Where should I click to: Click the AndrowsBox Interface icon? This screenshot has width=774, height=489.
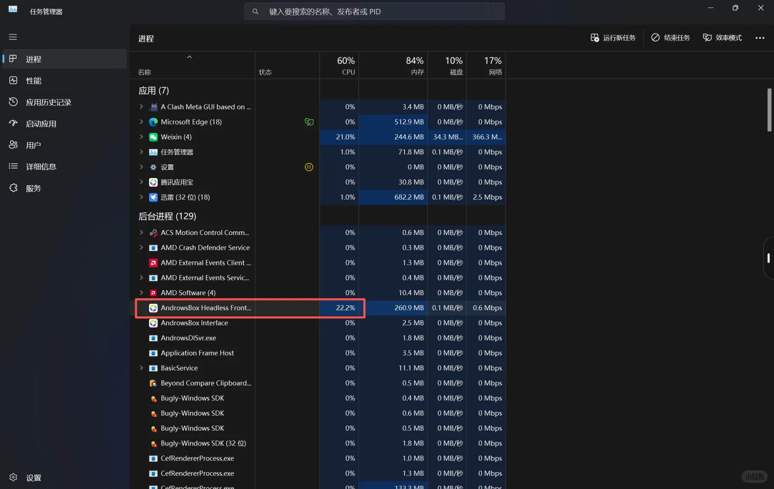154,323
